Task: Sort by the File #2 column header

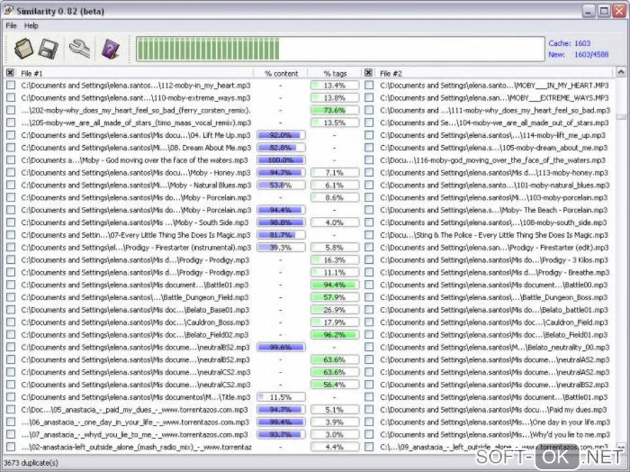Action: click(x=494, y=73)
